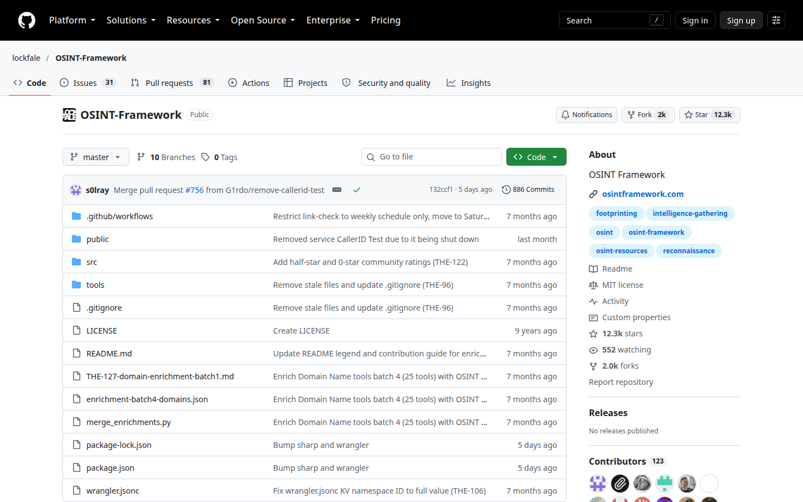Open the master branch selector dropdown

96,157
